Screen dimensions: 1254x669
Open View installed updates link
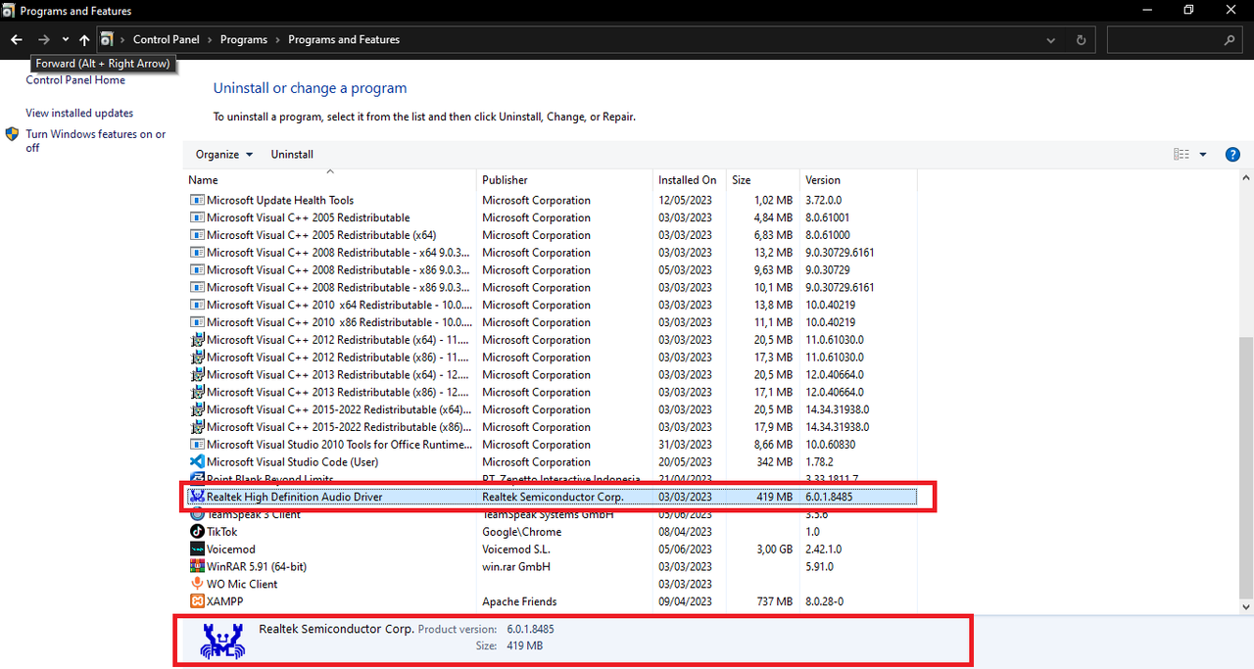point(79,114)
